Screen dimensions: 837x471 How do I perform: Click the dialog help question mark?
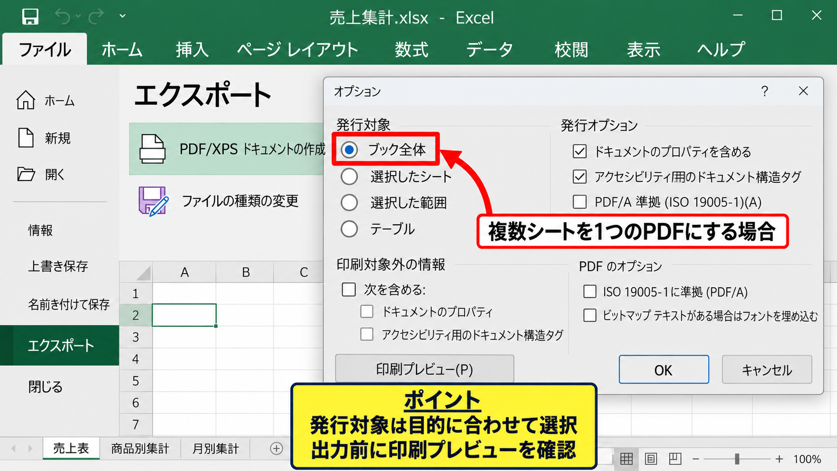pos(764,91)
